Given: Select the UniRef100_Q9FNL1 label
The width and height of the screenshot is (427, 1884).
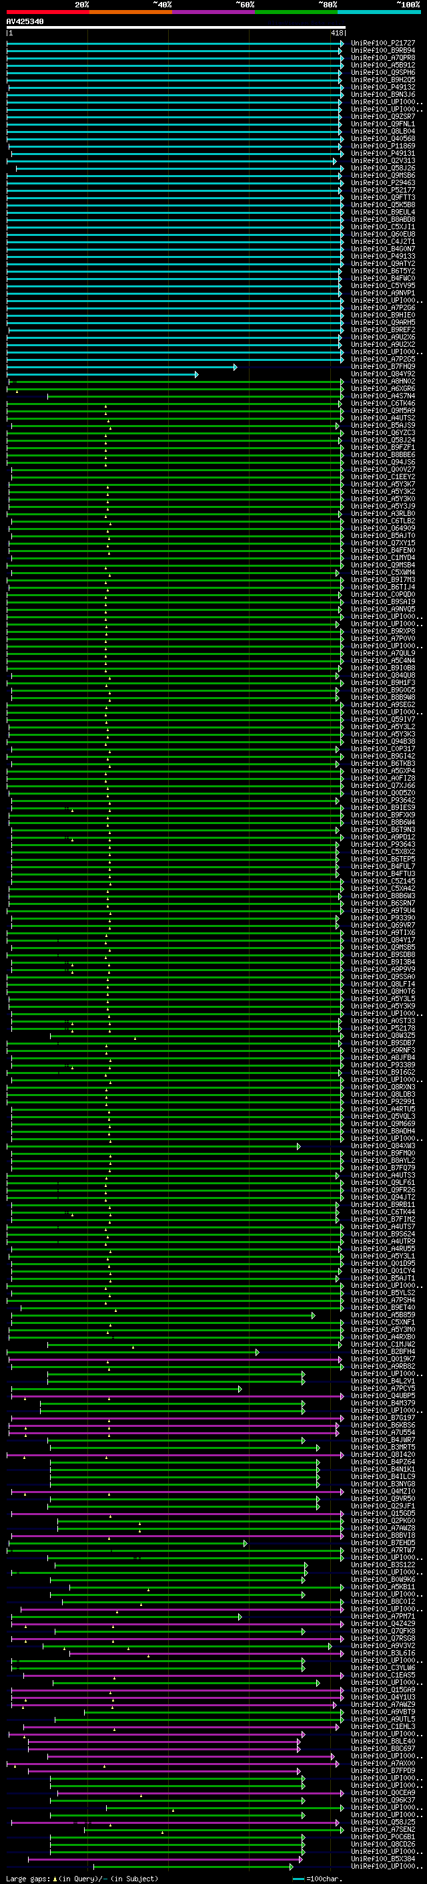Looking at the screenshot, I should pos(382,124).
